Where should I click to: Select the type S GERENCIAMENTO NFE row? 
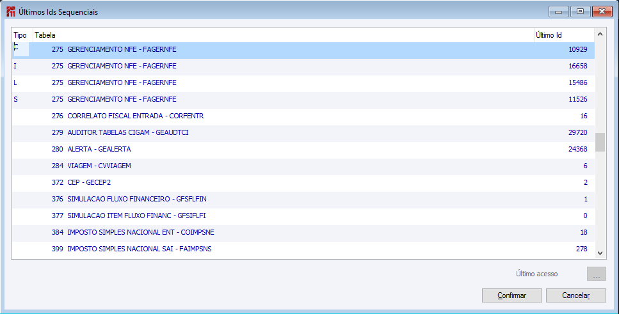tap(303, 99)
